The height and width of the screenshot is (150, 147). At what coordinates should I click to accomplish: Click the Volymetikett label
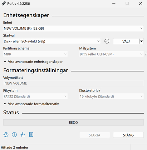[x=13, y=77]
